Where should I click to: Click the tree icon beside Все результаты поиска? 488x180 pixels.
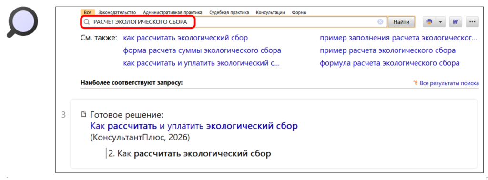(x=415, y=83)
